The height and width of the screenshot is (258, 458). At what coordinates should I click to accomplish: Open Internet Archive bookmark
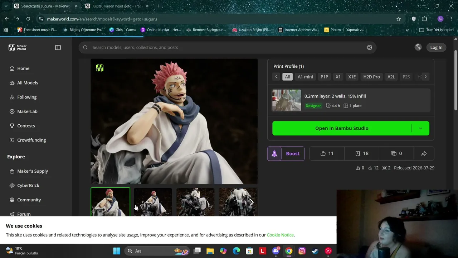298,30
